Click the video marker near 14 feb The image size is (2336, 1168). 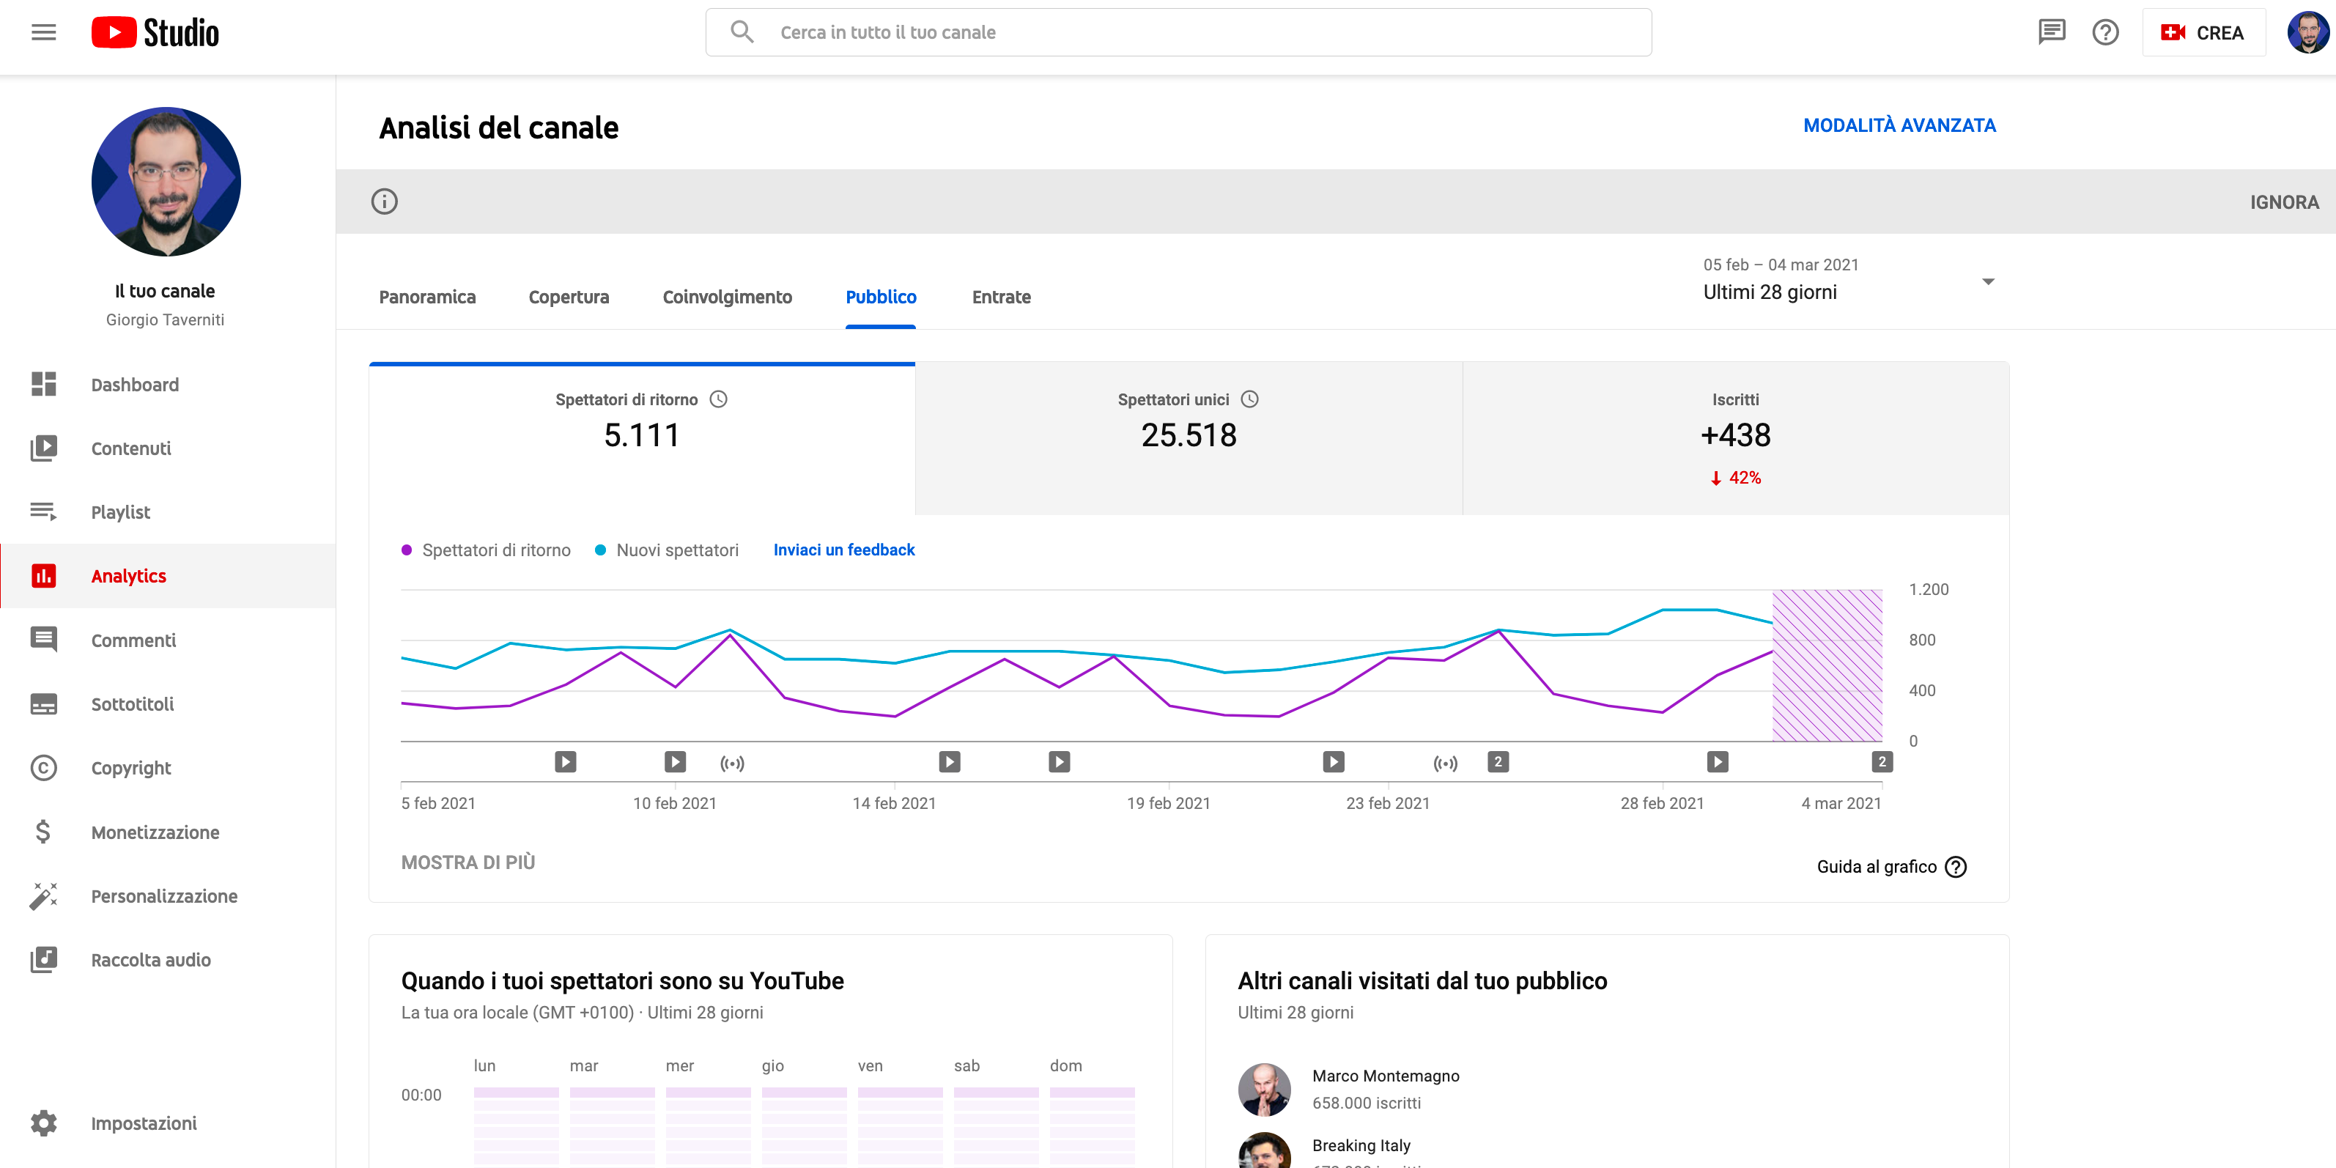click(950, 762)
